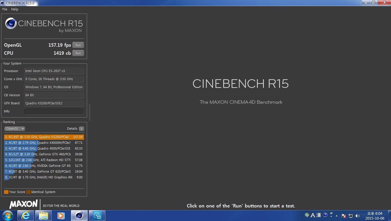
Task: Click the Hanja conversion '漢' icon
Action: [319, 215]
